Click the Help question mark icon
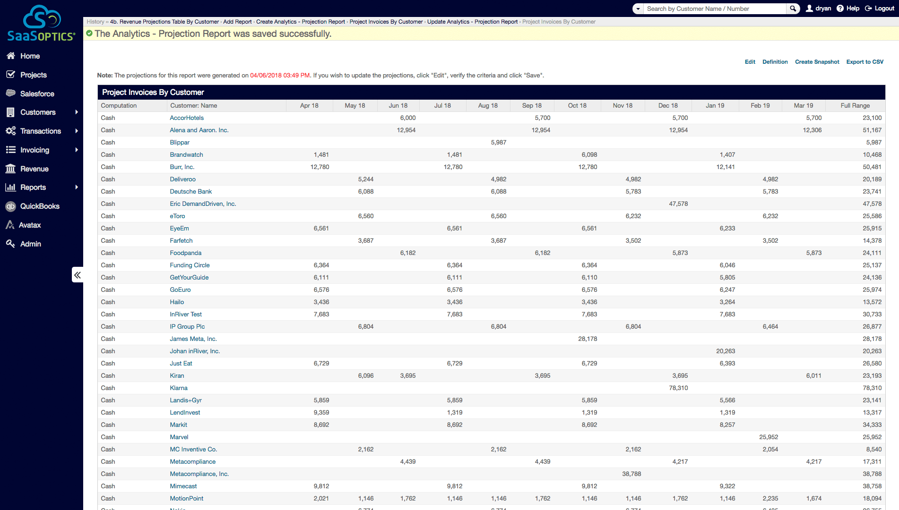The width and height of the screenshot is (899, 510). [840, 8]
